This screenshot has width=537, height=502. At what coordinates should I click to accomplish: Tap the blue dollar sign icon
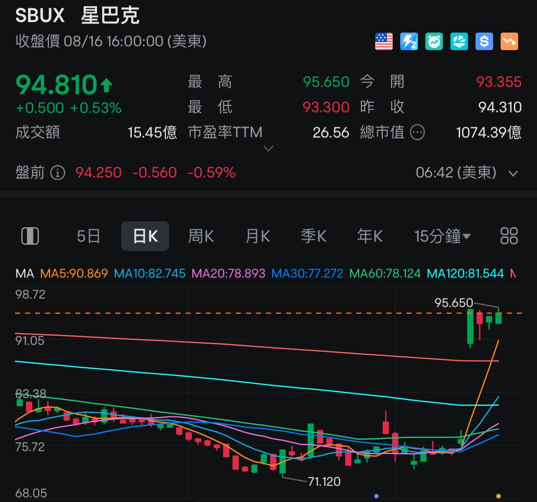click(x=484, y=41)
